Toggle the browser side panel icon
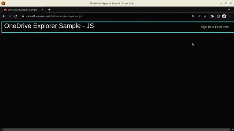Viewport: 234px width, 131px height. pos(218,16)
